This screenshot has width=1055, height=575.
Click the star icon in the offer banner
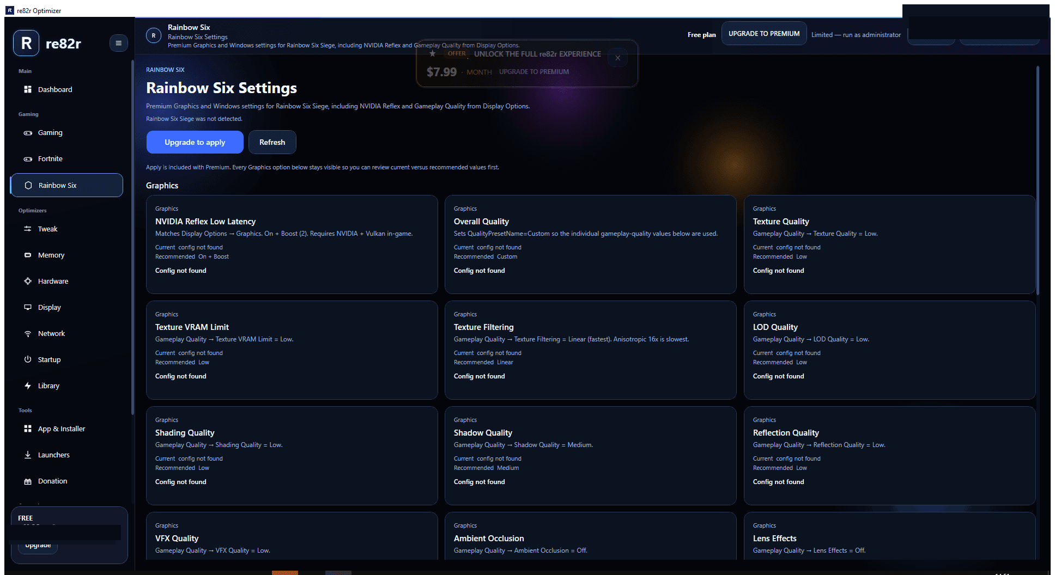coord(432,53)
